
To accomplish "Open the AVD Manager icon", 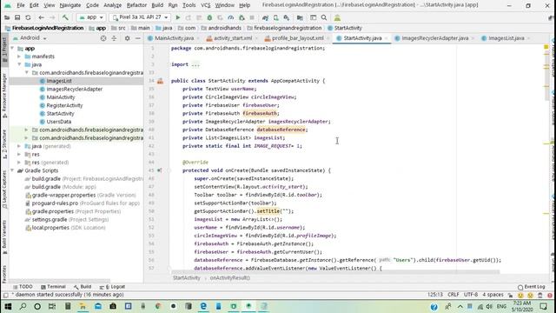I will pyautogui.click(x=276, y=17).
